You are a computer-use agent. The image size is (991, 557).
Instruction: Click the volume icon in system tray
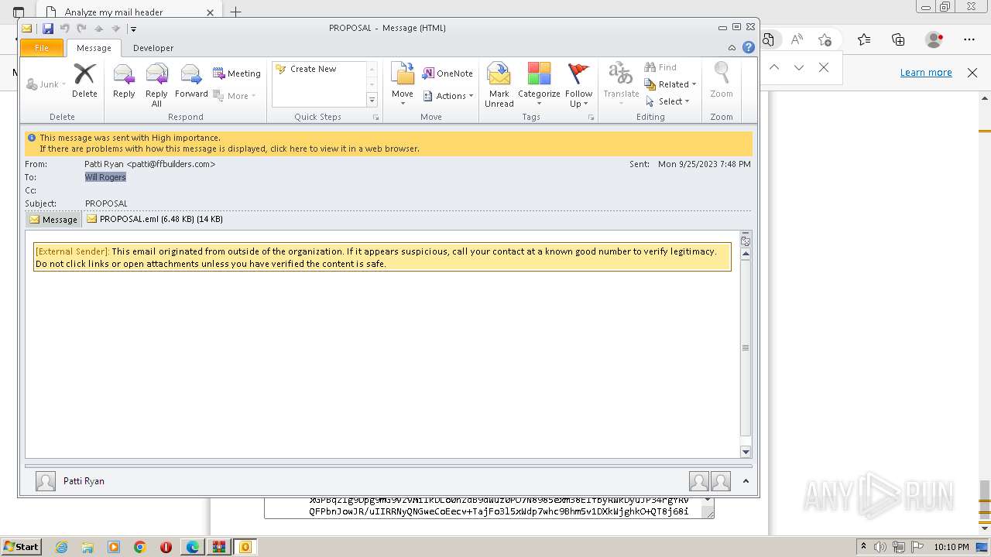(880, 547)
